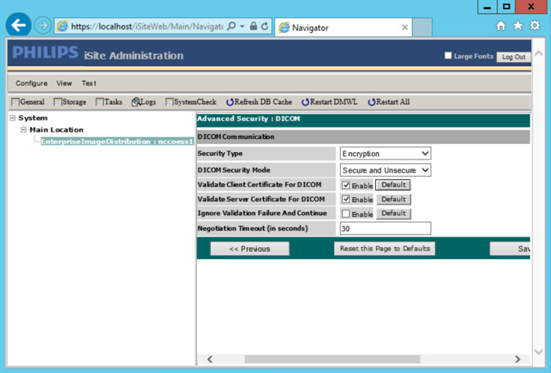Click Reset this Page to Defaults
Image resolution: width=551 pixels, height=373 pixels.
coord(384,249)
